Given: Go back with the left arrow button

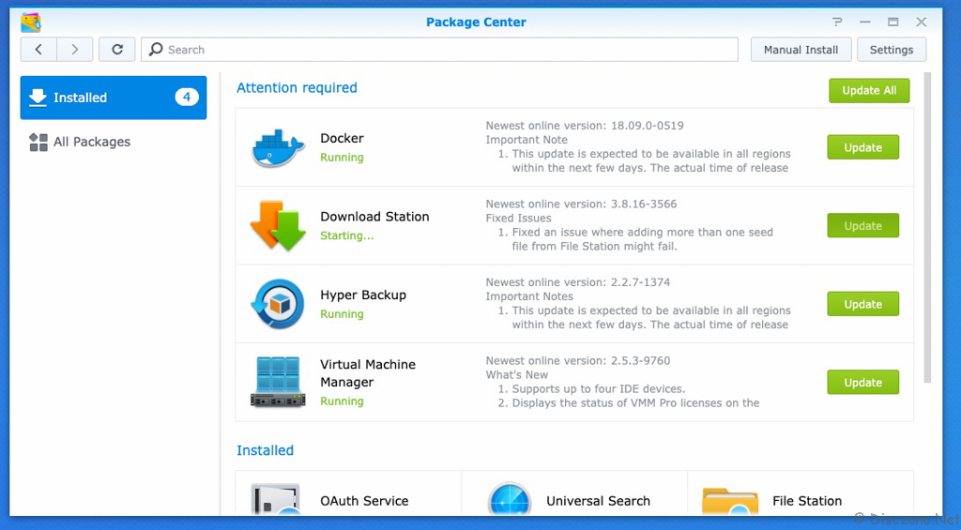Looking at the screenshot, I should point(38,50).
